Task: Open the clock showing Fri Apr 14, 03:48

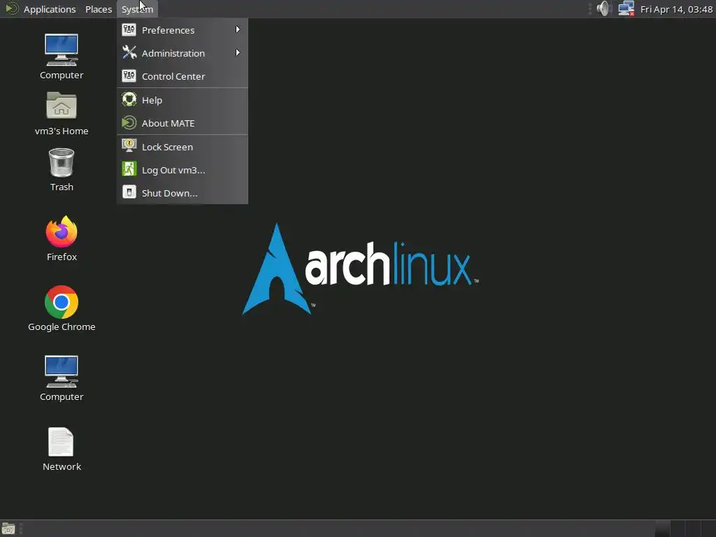Action: pyautogui.click(x=676, y=9)
